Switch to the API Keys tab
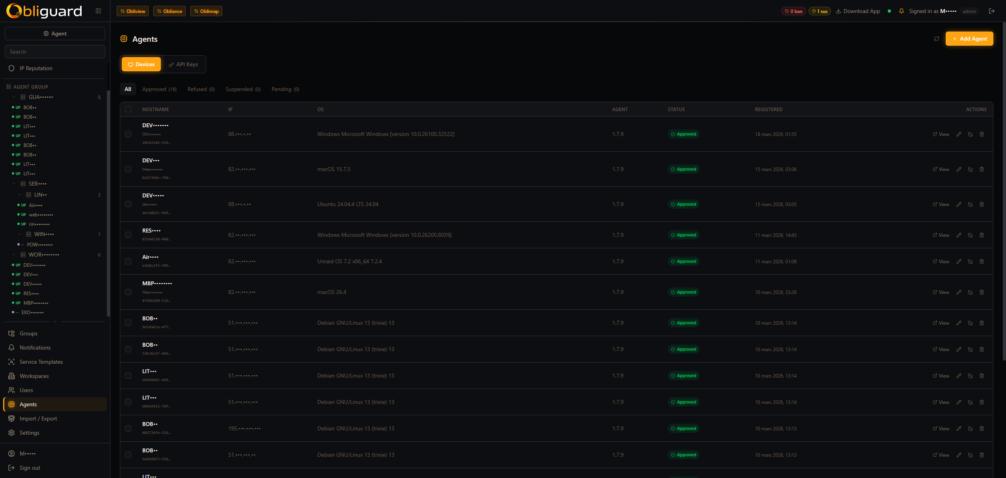The width and height of the screenshot is (1006, 478). [183, 64]
